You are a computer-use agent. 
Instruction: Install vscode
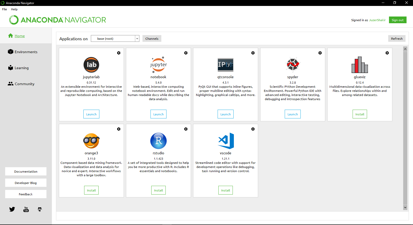226,190
